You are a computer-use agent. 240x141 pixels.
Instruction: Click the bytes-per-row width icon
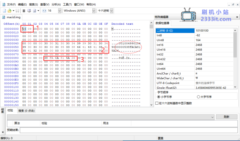(x=44, y=11)
